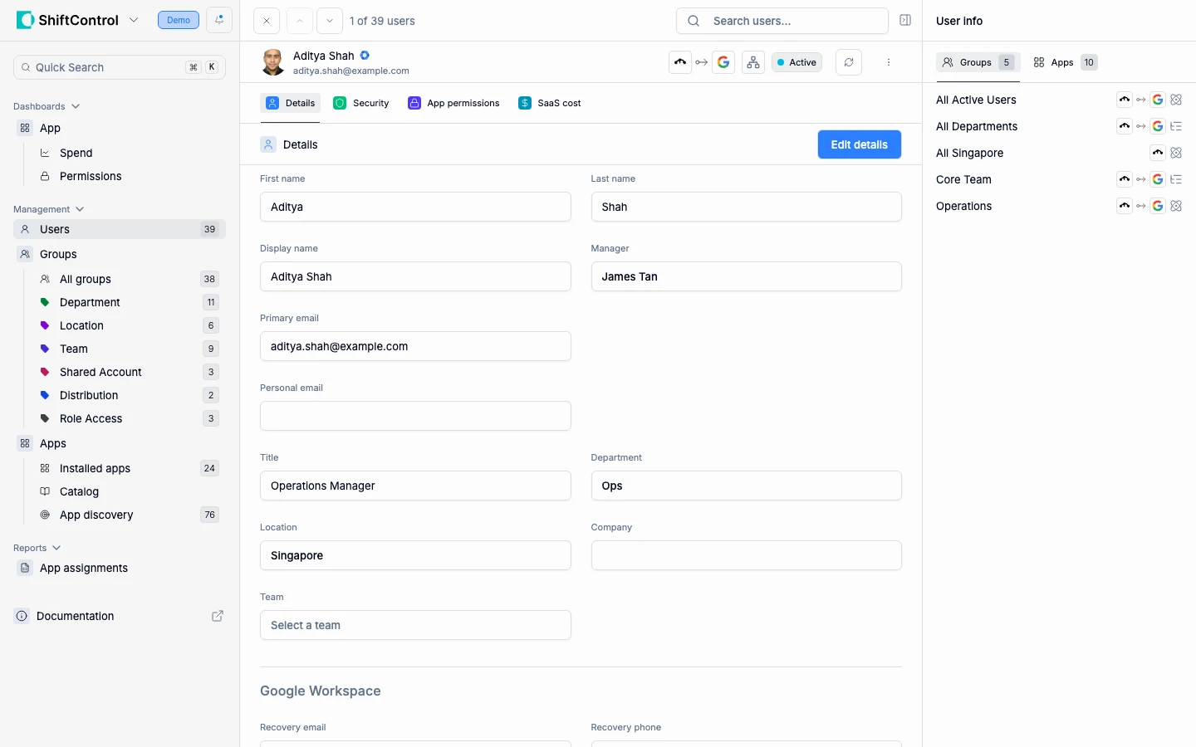Click the org chart icon in user header
The height and width of the screenshot is (747, 1196).
point(752,62)
